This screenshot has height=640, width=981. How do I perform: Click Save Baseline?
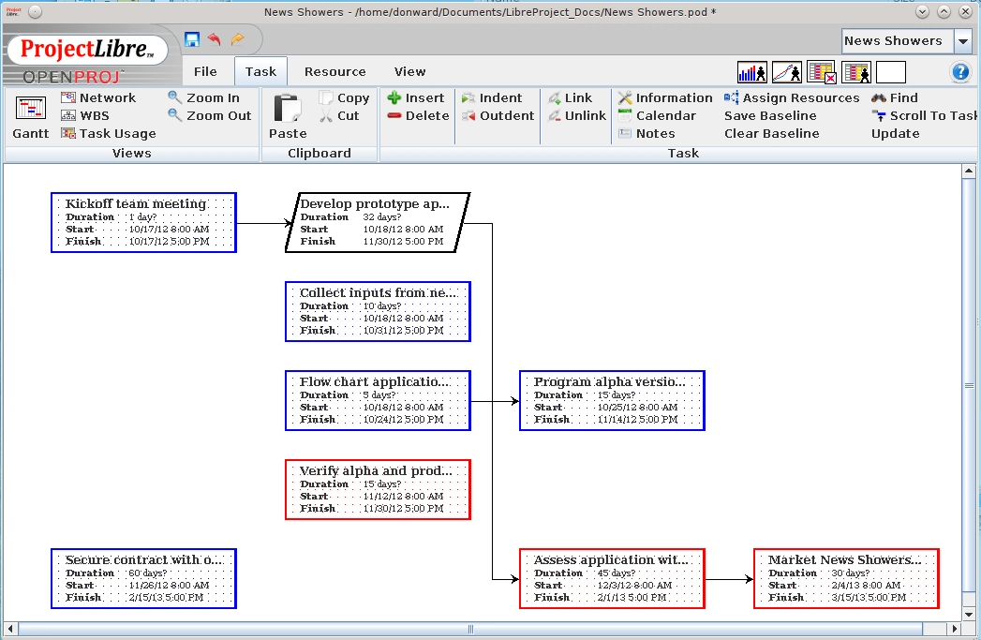coord(770,116)
